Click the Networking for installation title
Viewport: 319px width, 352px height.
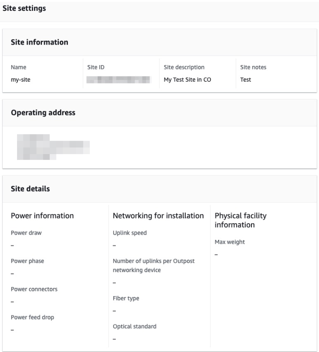pos(158,216)
